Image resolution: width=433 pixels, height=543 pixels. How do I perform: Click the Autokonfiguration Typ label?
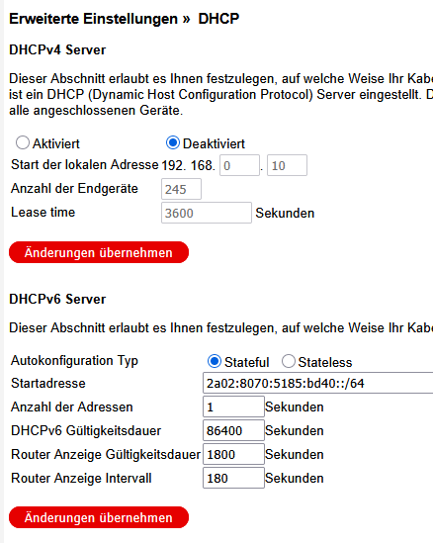point(74,361)
